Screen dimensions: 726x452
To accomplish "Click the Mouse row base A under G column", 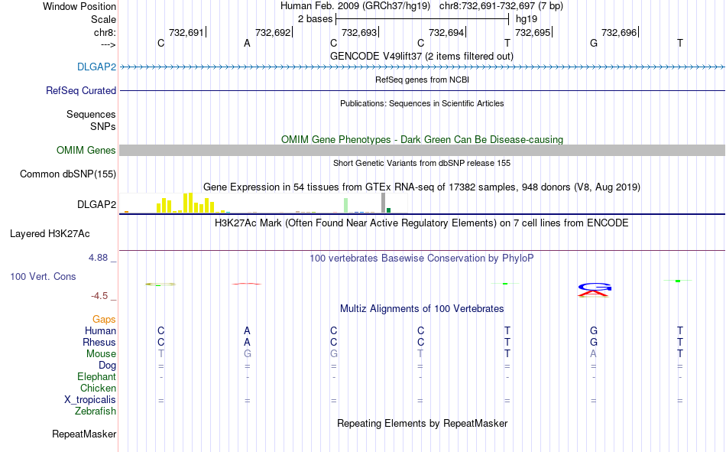I will [x=593, y=353].
